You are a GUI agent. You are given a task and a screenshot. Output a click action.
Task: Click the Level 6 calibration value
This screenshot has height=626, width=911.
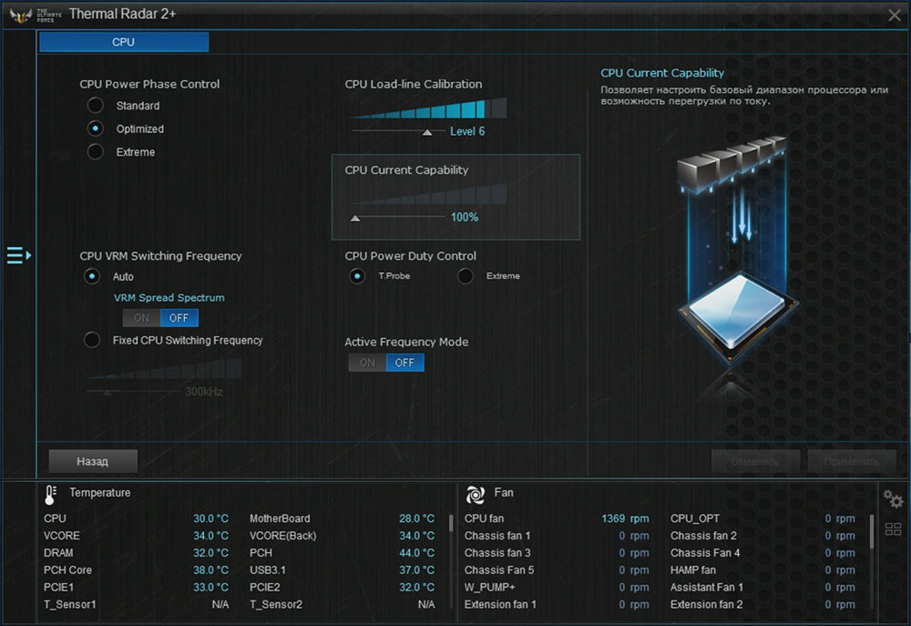[467, 131]
